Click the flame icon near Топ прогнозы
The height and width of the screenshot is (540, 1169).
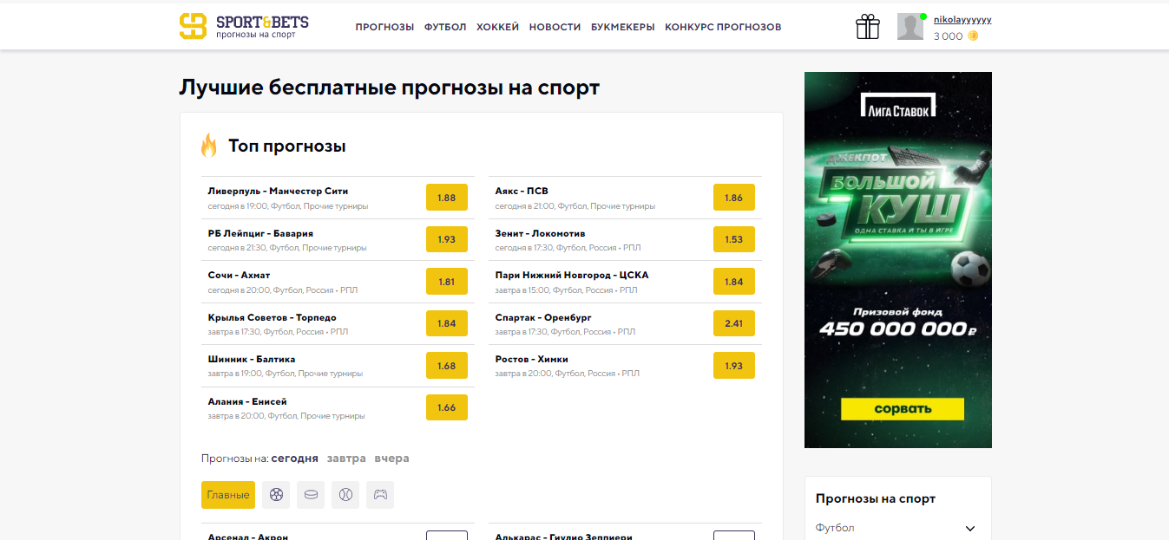209,146
